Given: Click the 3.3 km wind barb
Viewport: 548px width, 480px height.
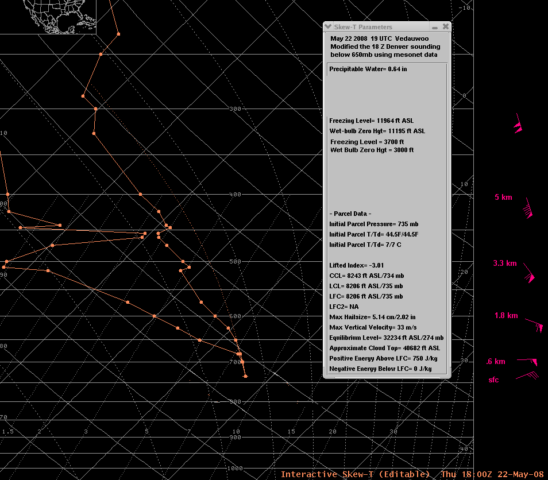Looking at the screenshot, I should [x=529, y=273].
